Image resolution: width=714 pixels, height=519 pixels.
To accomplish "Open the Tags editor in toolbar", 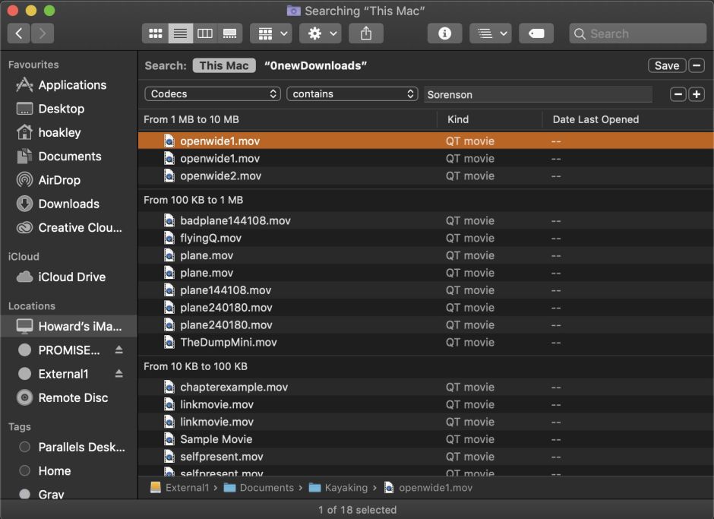I will [x=536, y=33].
